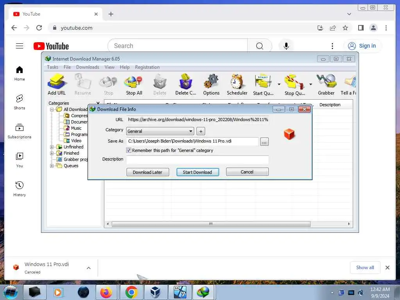The height and width of the screenshot is (300, 400).
Task: Open the Registration menu in IDM
Action: [147, 67]
